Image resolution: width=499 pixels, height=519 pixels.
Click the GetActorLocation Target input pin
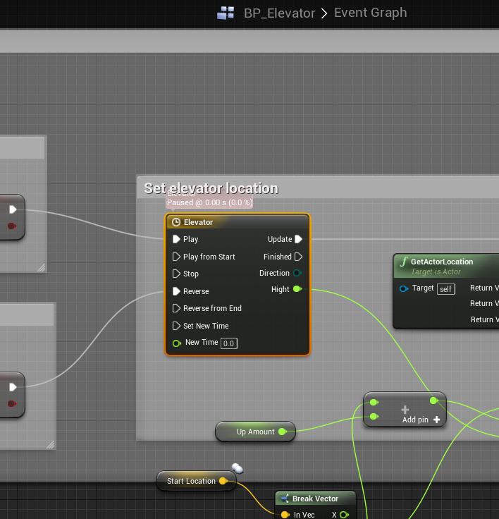404,288
